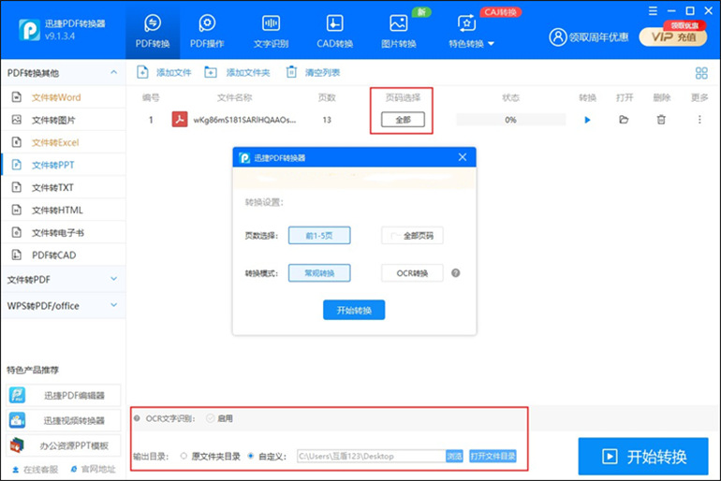
Task: Select 文件转PPT in the sidebar
Action: pyautogui.click(x=64, y=165)
